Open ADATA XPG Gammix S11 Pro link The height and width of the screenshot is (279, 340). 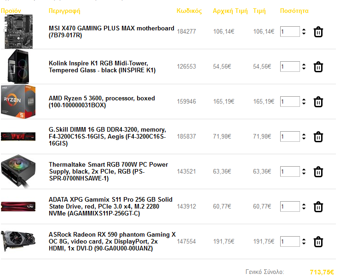tap(110, 206)
